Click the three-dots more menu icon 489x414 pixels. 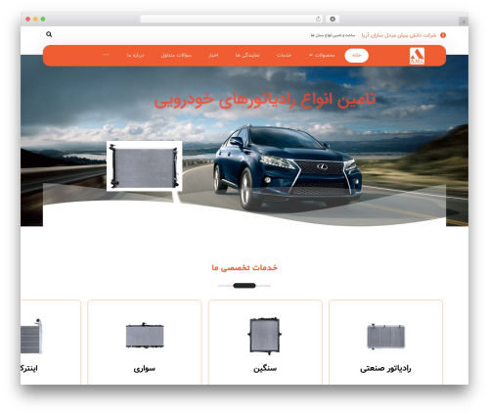[106, 55]
